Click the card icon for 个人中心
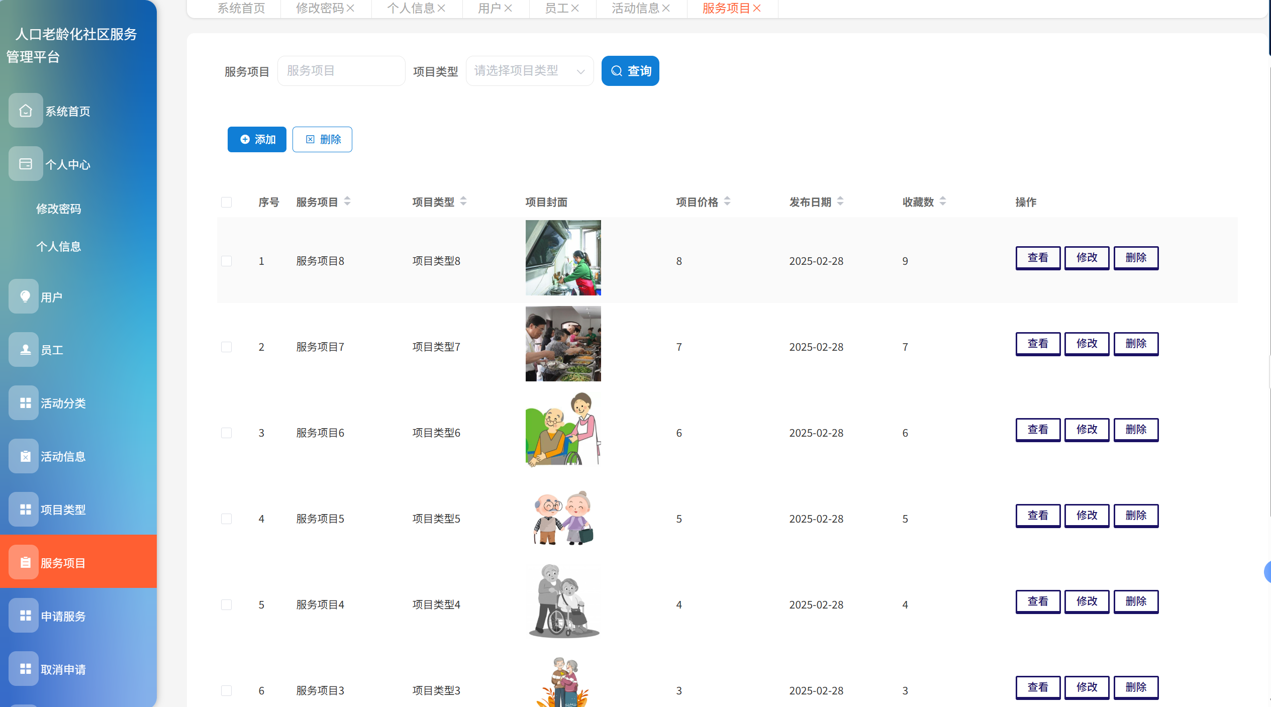This screenshot has width=1271, height=707. [x=26, y=164]
